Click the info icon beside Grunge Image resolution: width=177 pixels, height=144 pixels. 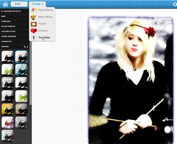(27, 47)
